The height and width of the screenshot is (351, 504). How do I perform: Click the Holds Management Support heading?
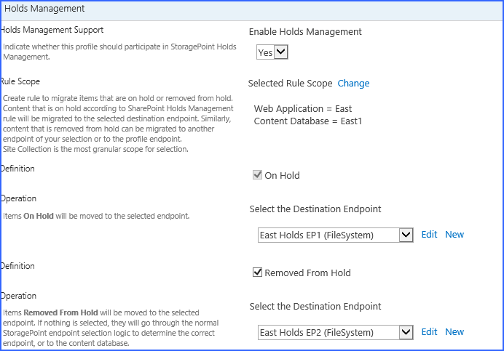(52, 30)
